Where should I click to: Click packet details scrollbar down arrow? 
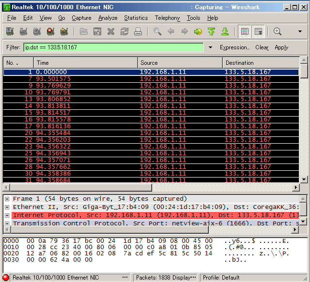pos(303,222)
